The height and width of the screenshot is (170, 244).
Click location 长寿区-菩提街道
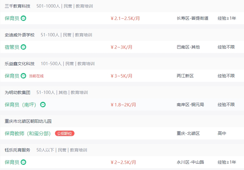(192, 18)
